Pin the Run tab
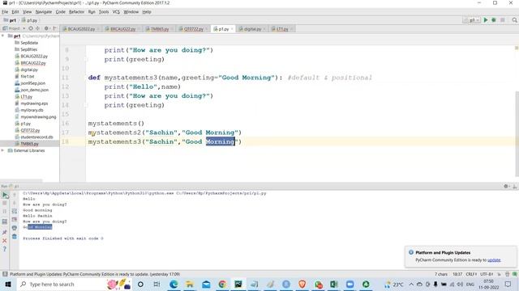Image resolution: width=519 pixels, height=291 pixels. 5,232
